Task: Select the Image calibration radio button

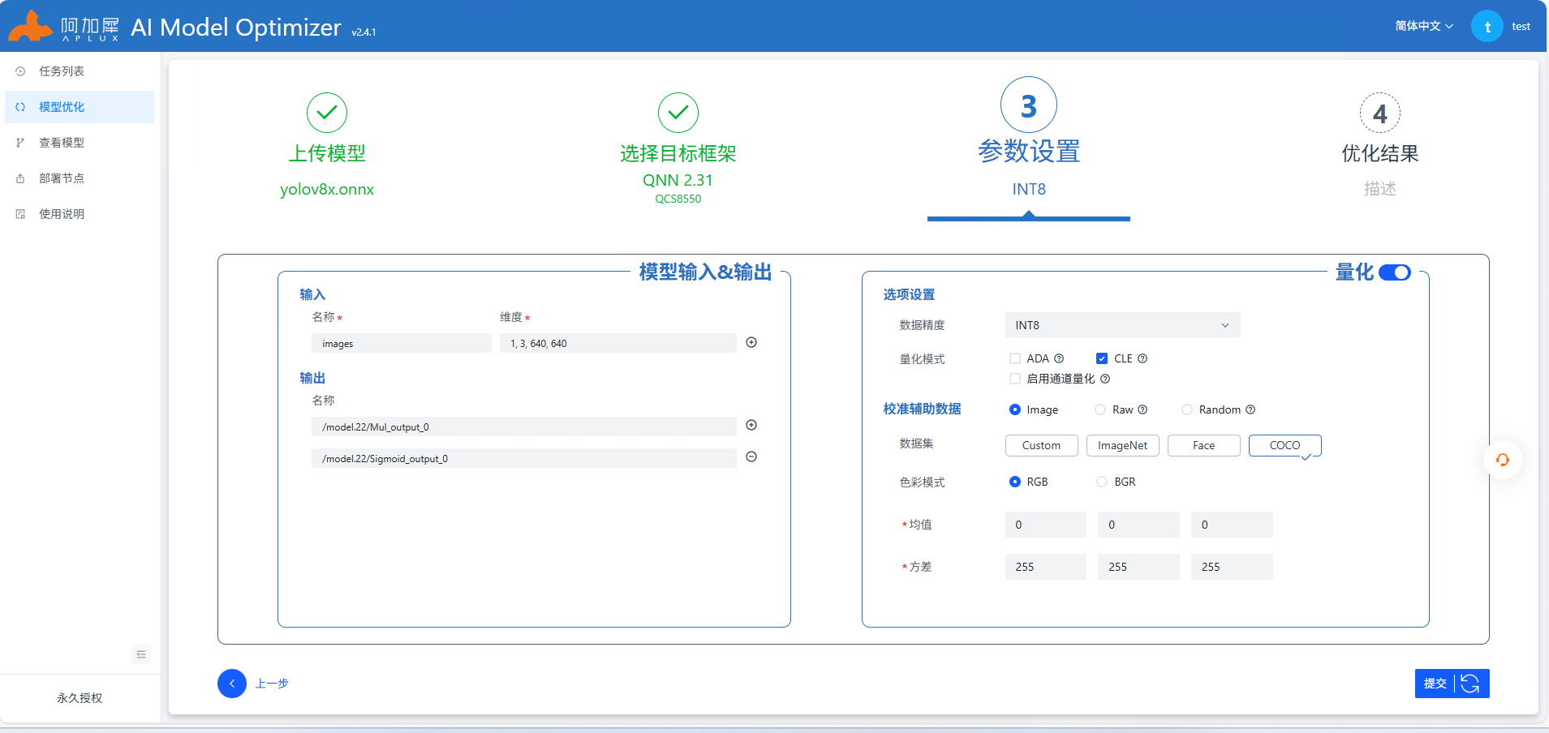Action: tap(1015, 409)
